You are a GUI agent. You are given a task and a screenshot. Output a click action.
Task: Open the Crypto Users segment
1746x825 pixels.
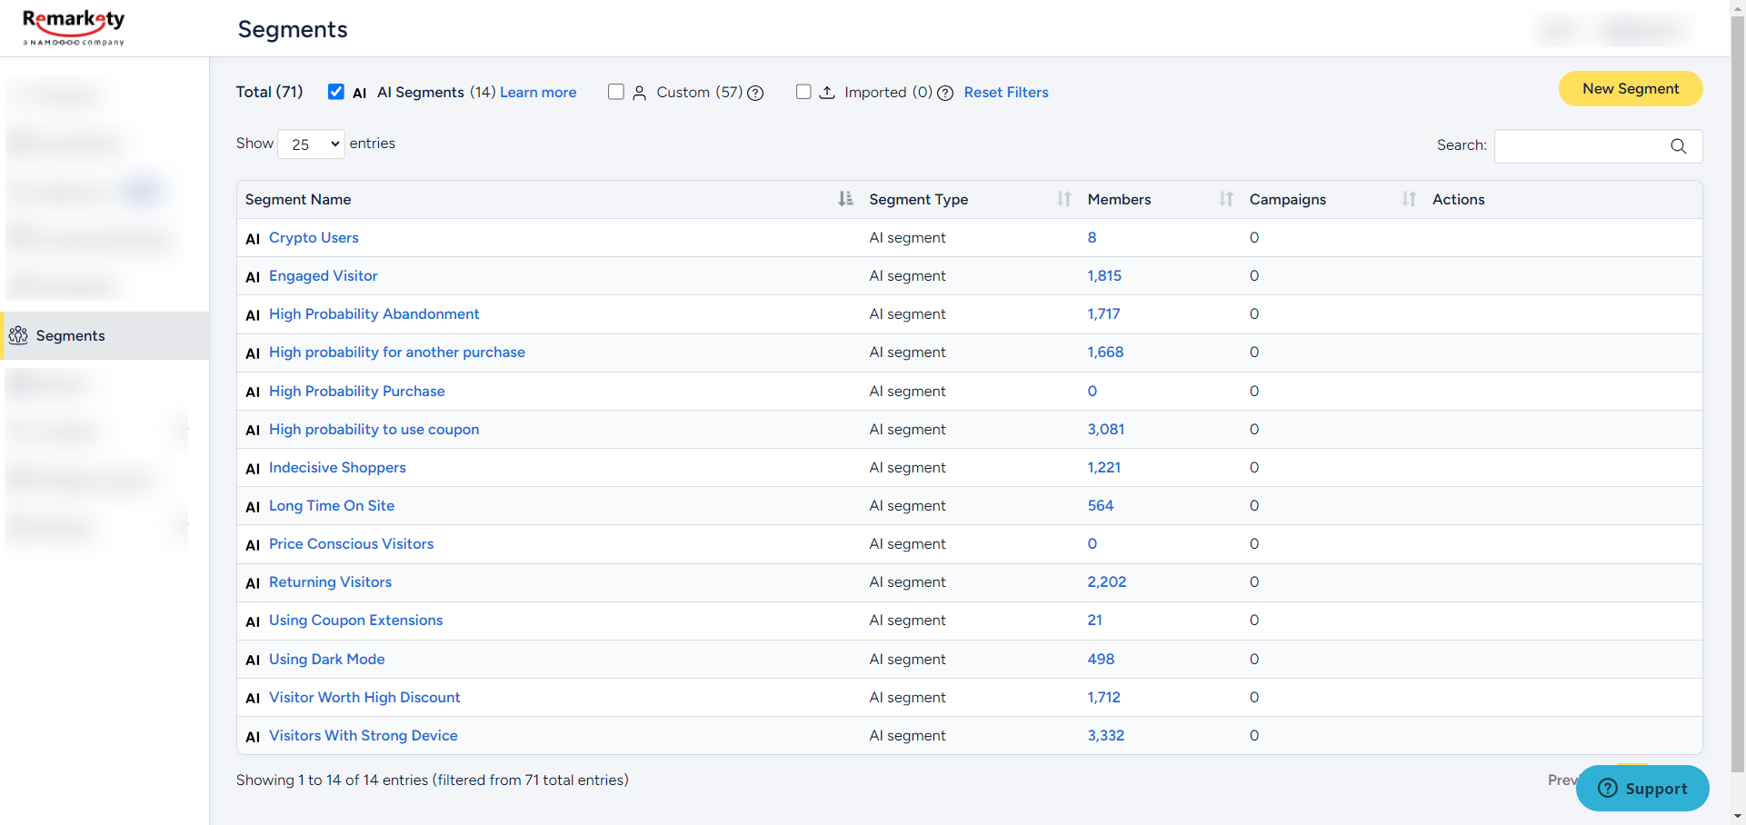pos(314,237)
